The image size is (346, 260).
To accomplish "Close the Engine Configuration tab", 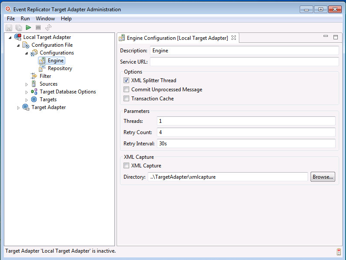I will [234, 38].
